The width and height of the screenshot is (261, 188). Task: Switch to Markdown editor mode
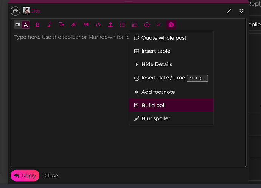pos(18,25)
